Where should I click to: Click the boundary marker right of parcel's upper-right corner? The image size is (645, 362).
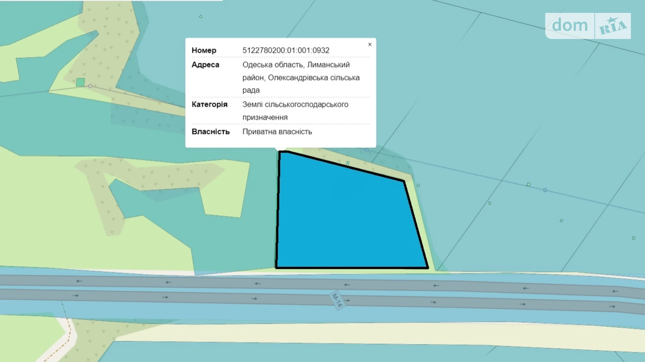pos(418,186)
